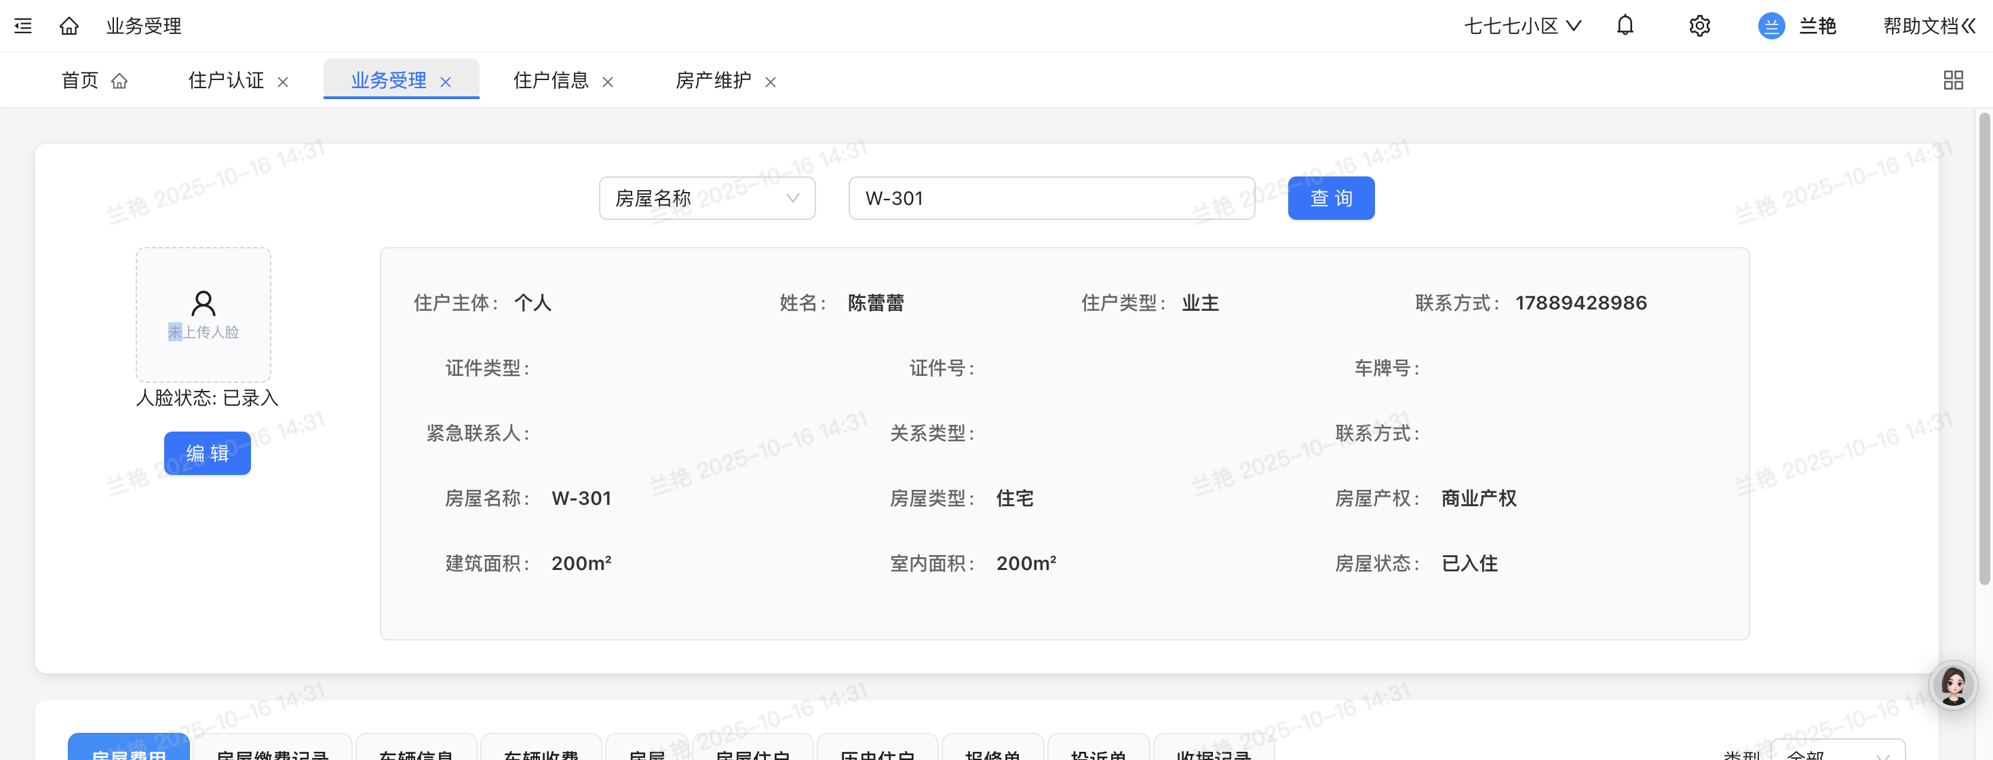1993x760 pixels.
Task: Open the notification bell
Action: pyautogui.click(x=1625, y=26)
